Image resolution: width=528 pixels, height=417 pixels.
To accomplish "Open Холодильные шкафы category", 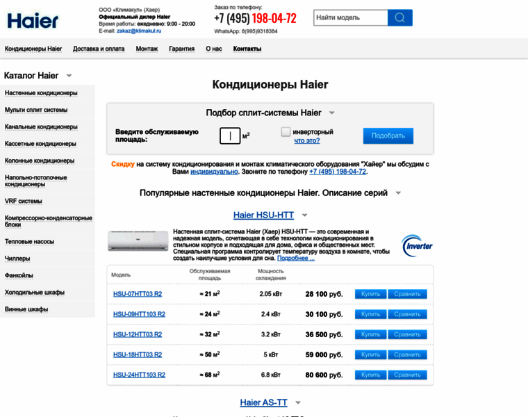I will tap(34, 293).
